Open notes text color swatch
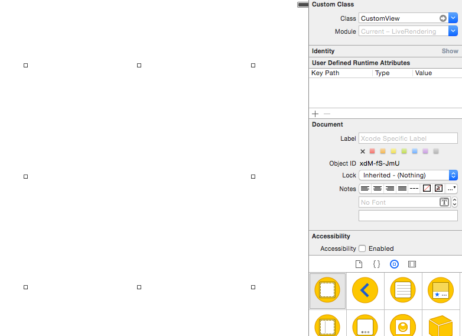Image resolution: width=462 pixels, height=336 pixels. (x=427, y=189)
